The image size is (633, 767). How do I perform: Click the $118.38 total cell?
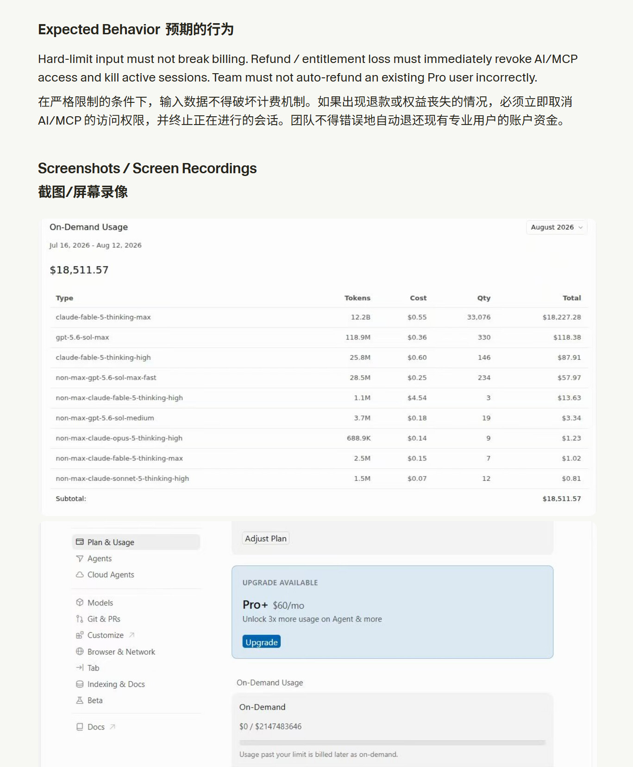(567, 337)
